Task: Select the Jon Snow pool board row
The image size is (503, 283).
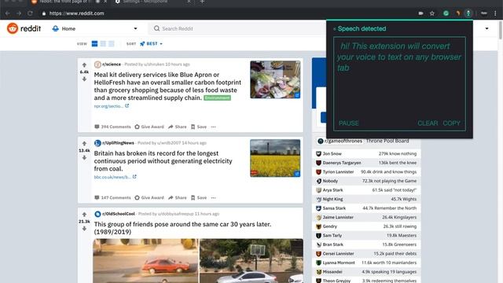Action: click(366, 154)
